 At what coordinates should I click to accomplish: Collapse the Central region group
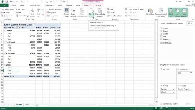coord(5,31)
